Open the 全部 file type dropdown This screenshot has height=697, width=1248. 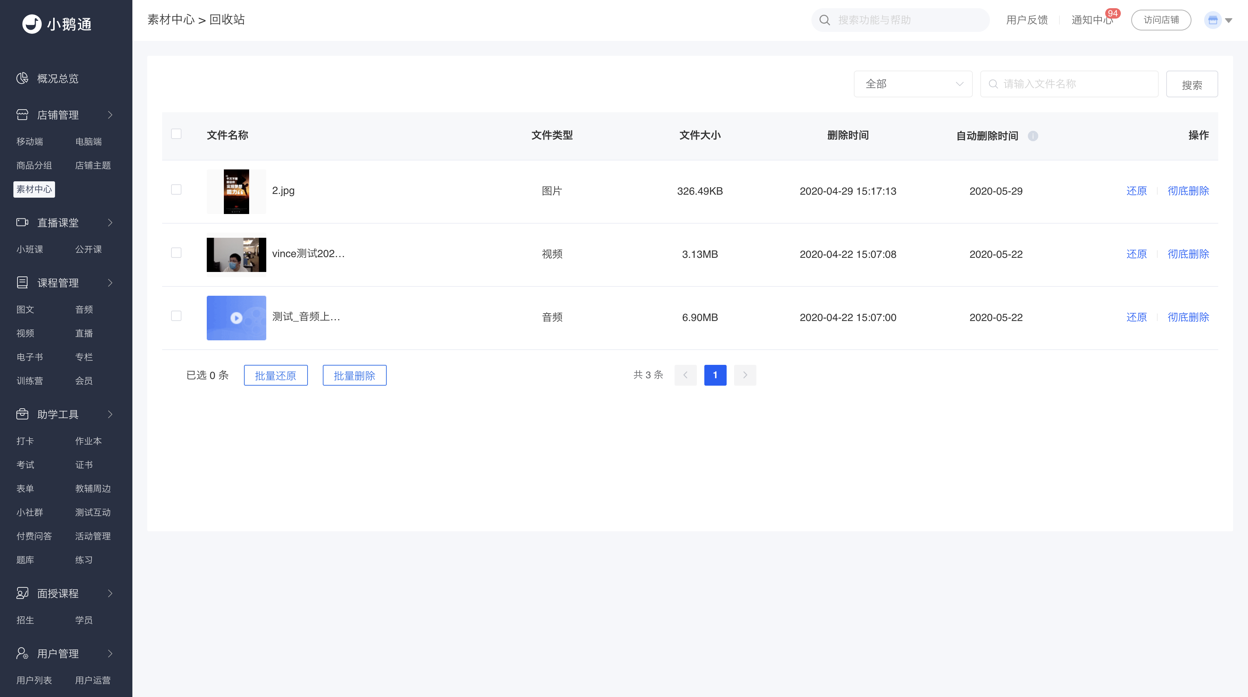[x=913, y=84]
